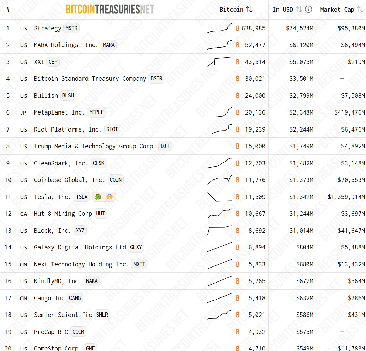Image resolution: width=366 pixels, height=351 pixels.
Task: Click the XXI holdings sparkline chart
Action: (220, 62)
